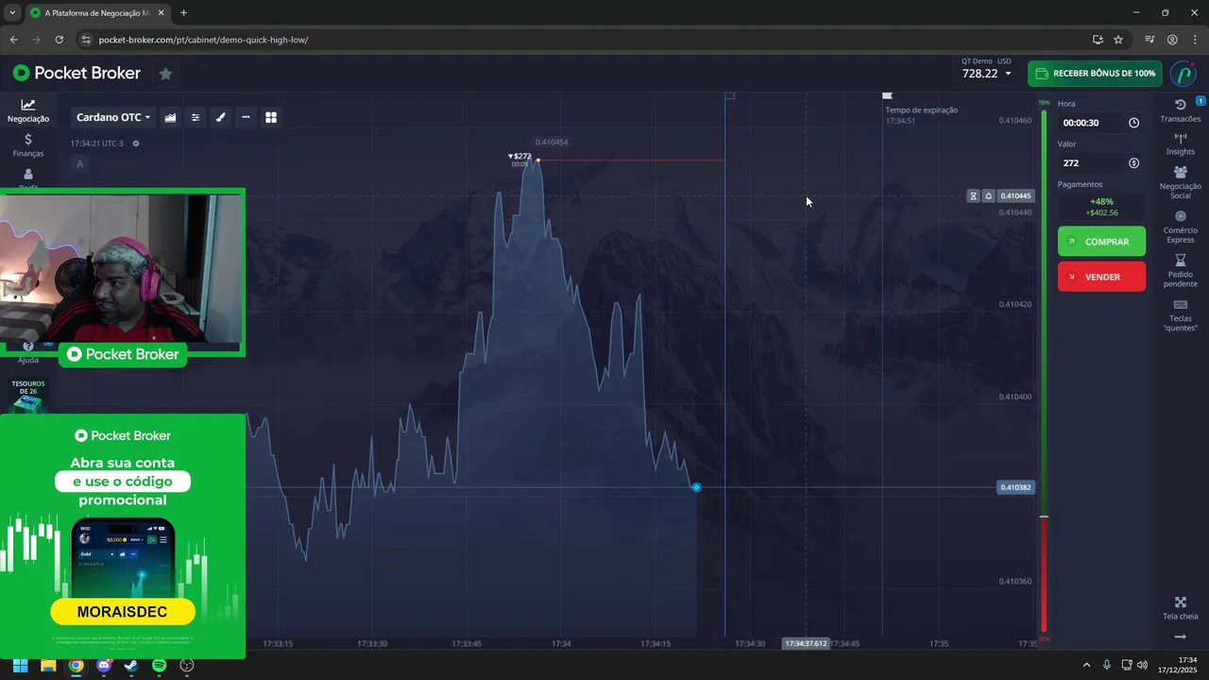Viewport: 1209px width, 680px height.
Task: Reload the page in browser
Action: point(60,40)
